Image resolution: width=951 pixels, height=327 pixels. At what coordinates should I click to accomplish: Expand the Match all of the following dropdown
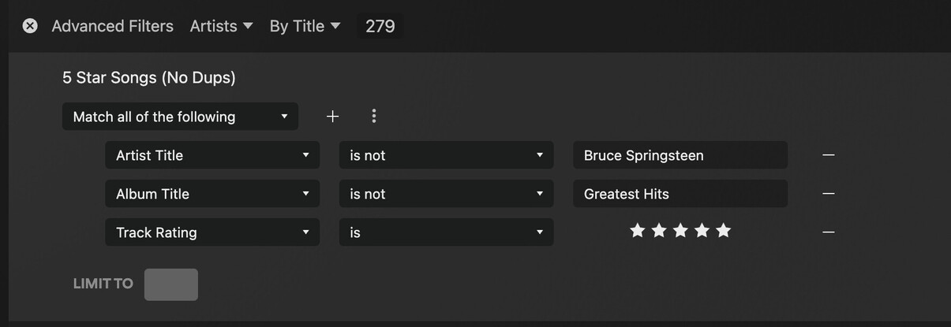tap(180, 117)
